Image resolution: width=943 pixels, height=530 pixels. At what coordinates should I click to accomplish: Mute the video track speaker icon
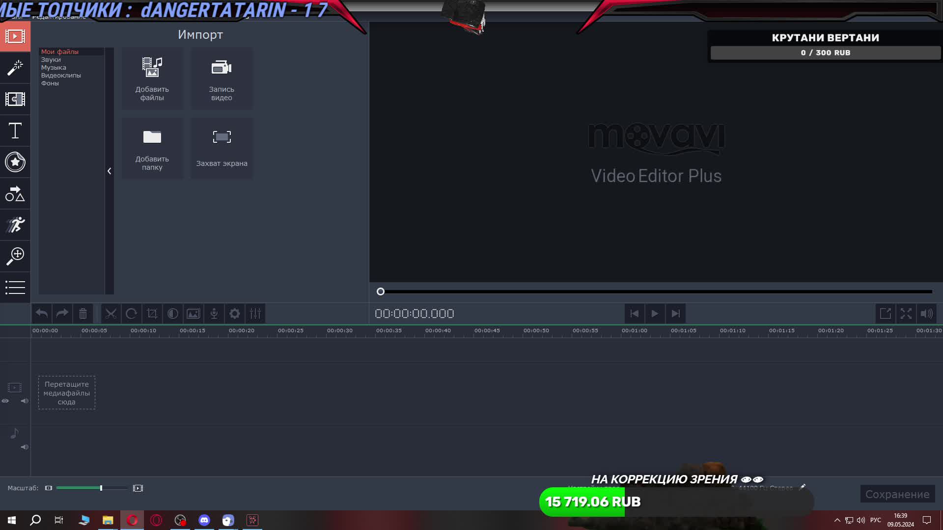(x=24, y=401)
